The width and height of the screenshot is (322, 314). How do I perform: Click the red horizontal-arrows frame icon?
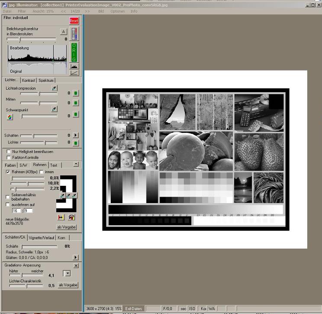(x=61, y=217)
